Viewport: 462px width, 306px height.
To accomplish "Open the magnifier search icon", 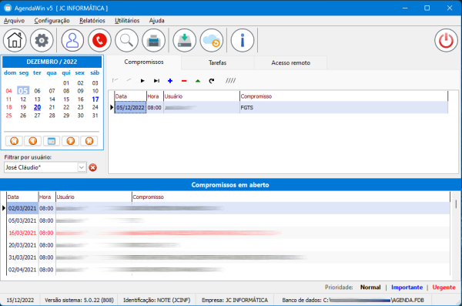I will (x=126, y=40).
